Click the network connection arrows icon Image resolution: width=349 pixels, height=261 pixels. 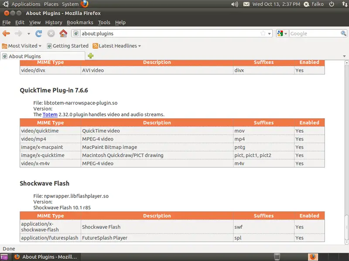tap(345, 4)
